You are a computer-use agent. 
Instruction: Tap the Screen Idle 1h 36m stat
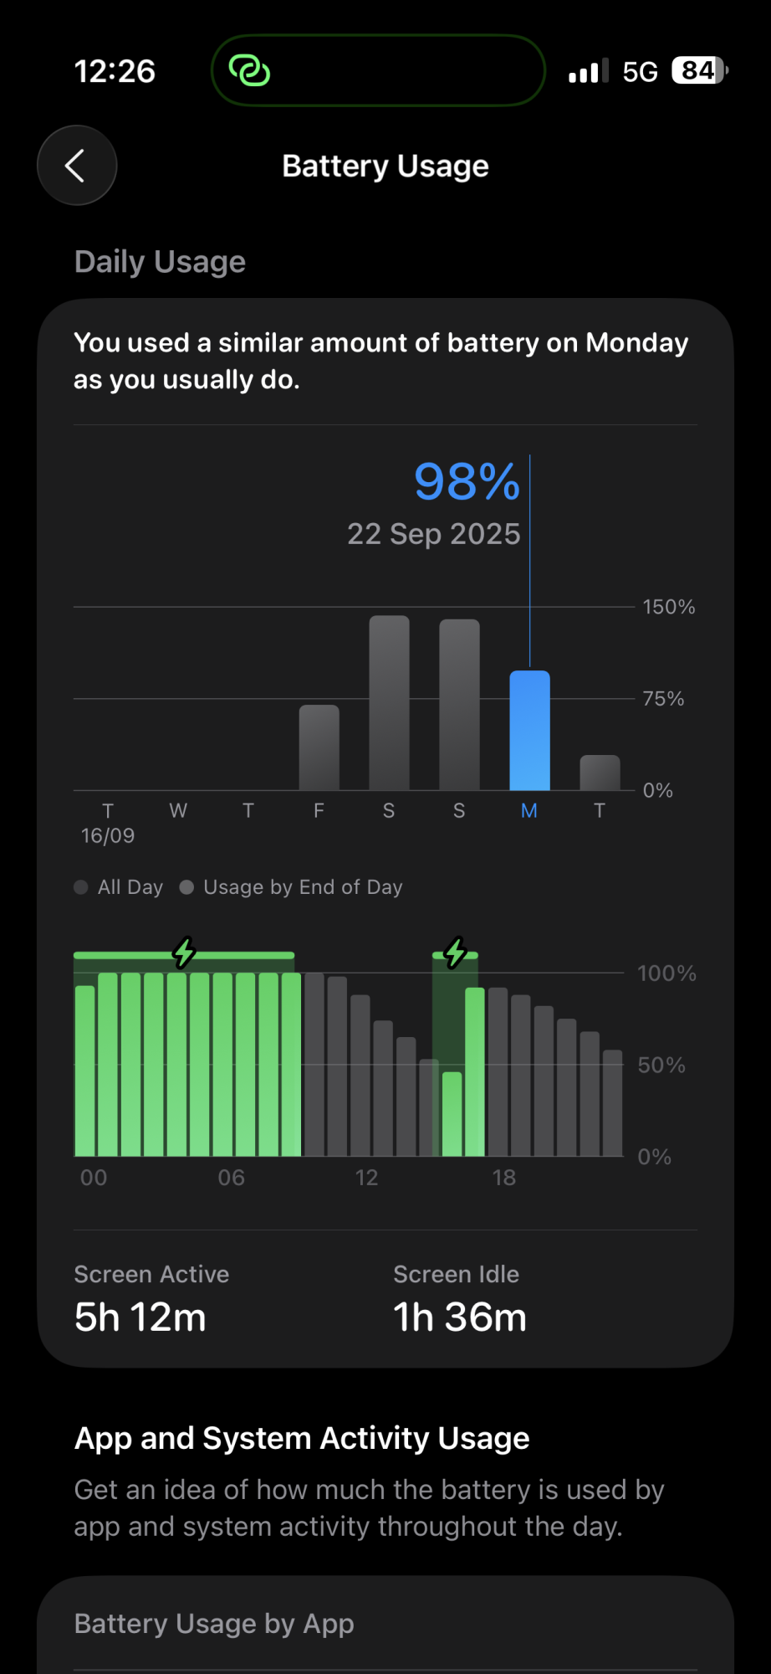coord(460,1299)
